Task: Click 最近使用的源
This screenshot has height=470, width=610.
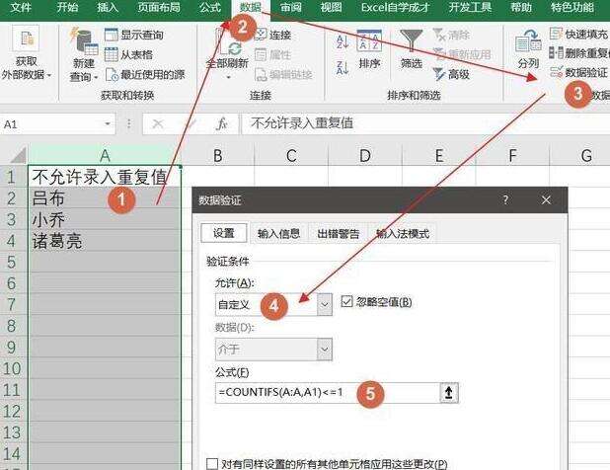Action: 145,74
